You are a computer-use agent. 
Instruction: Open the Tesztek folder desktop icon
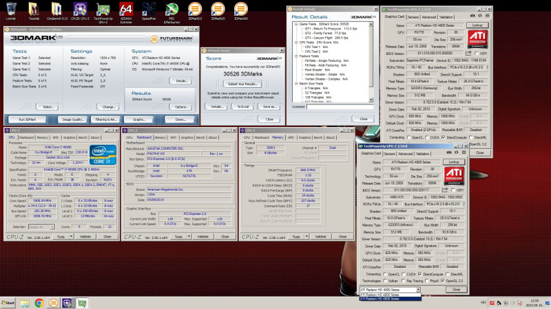coord(34,10)
